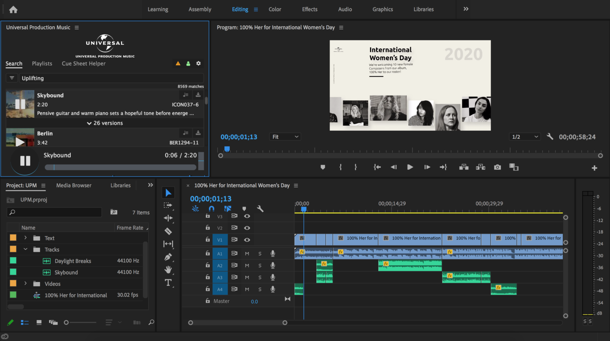The image size is (610, 341).
Task: Open timeline display settings wrench icon
Action: point(261,208)
